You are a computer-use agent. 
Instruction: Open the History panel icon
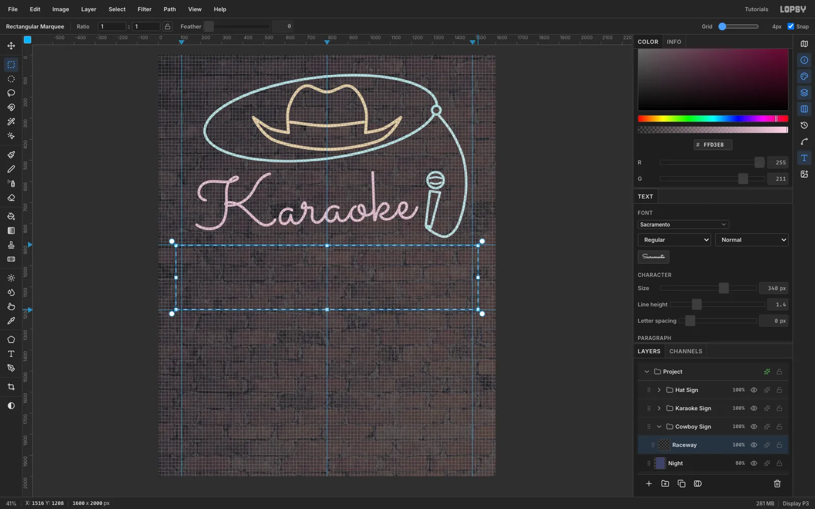pyautogui.click(x=804, y=125)
